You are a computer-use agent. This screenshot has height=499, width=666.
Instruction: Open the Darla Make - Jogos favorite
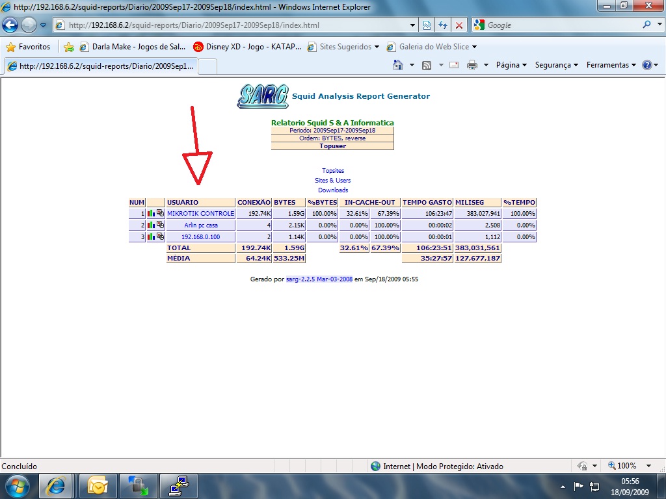[x=133, y=47]
